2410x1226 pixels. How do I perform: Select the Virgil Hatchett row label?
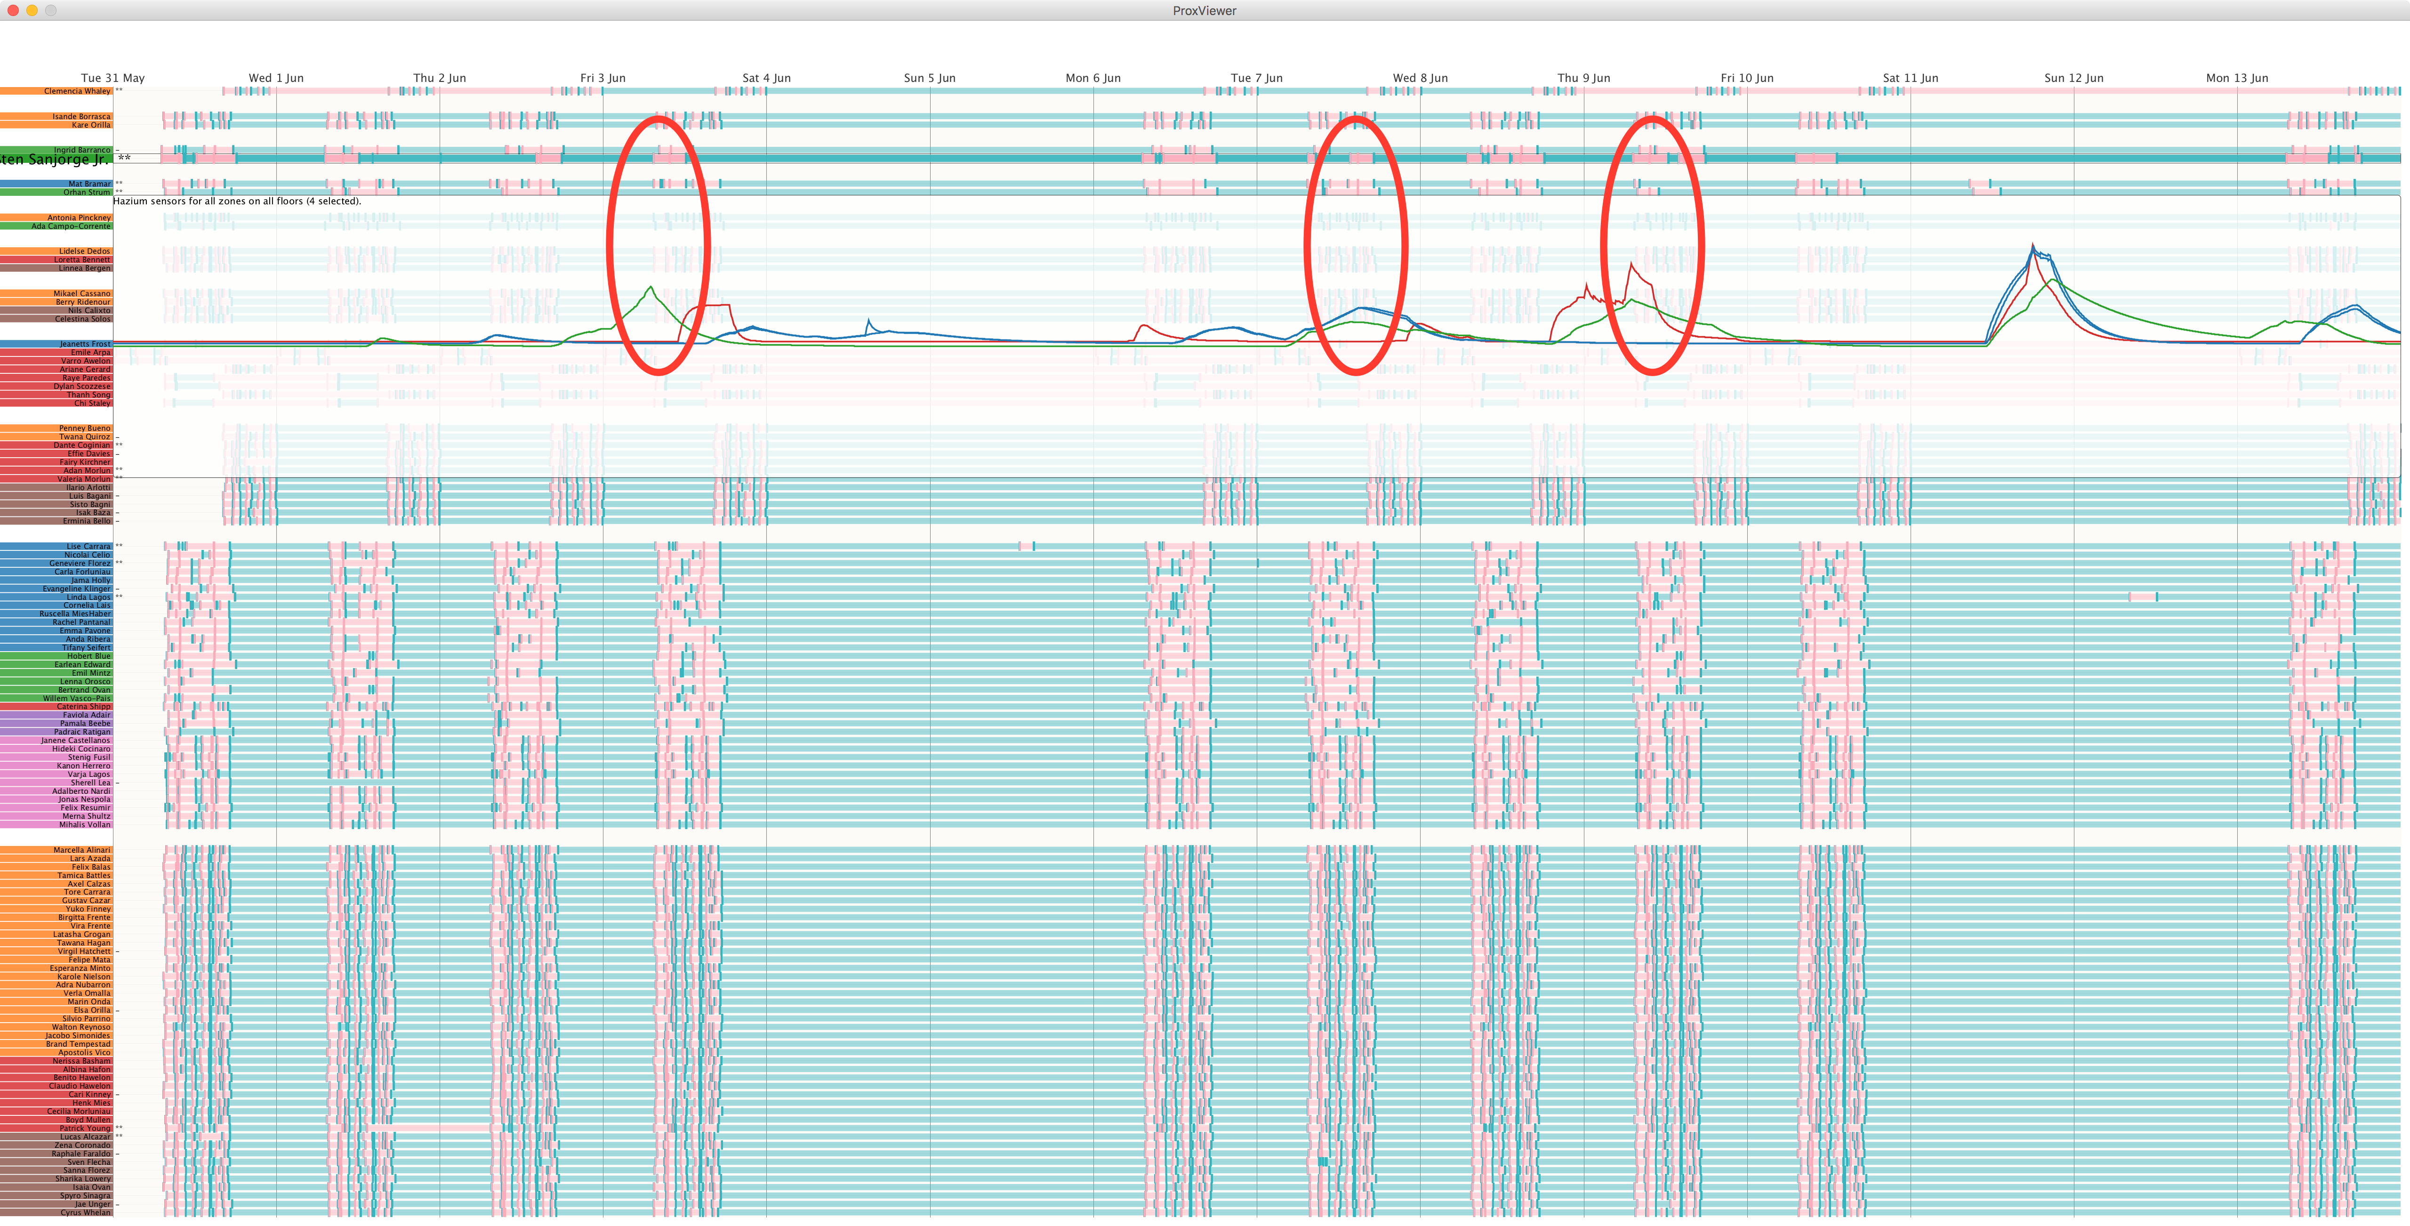pos(56,951)
